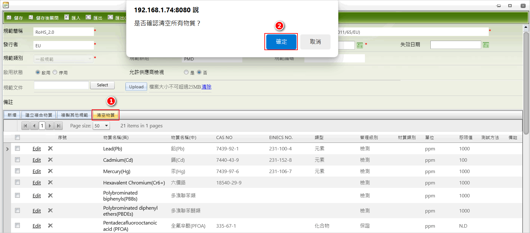Screen dimensions: 530x233
Task: Cancel dialog with 取消 button
Action: coord(315,42)
